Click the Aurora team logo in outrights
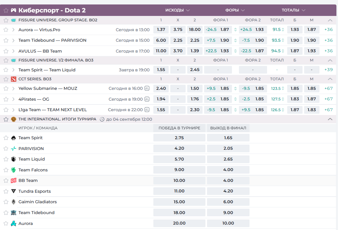This screenshot has height=230, width=338. point(14,223)
